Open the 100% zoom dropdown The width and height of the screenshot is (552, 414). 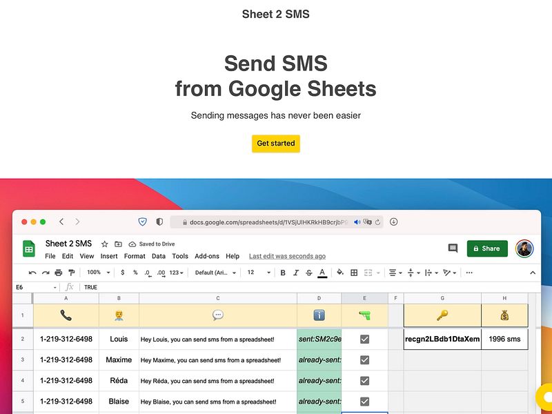[x=99, y=273]
